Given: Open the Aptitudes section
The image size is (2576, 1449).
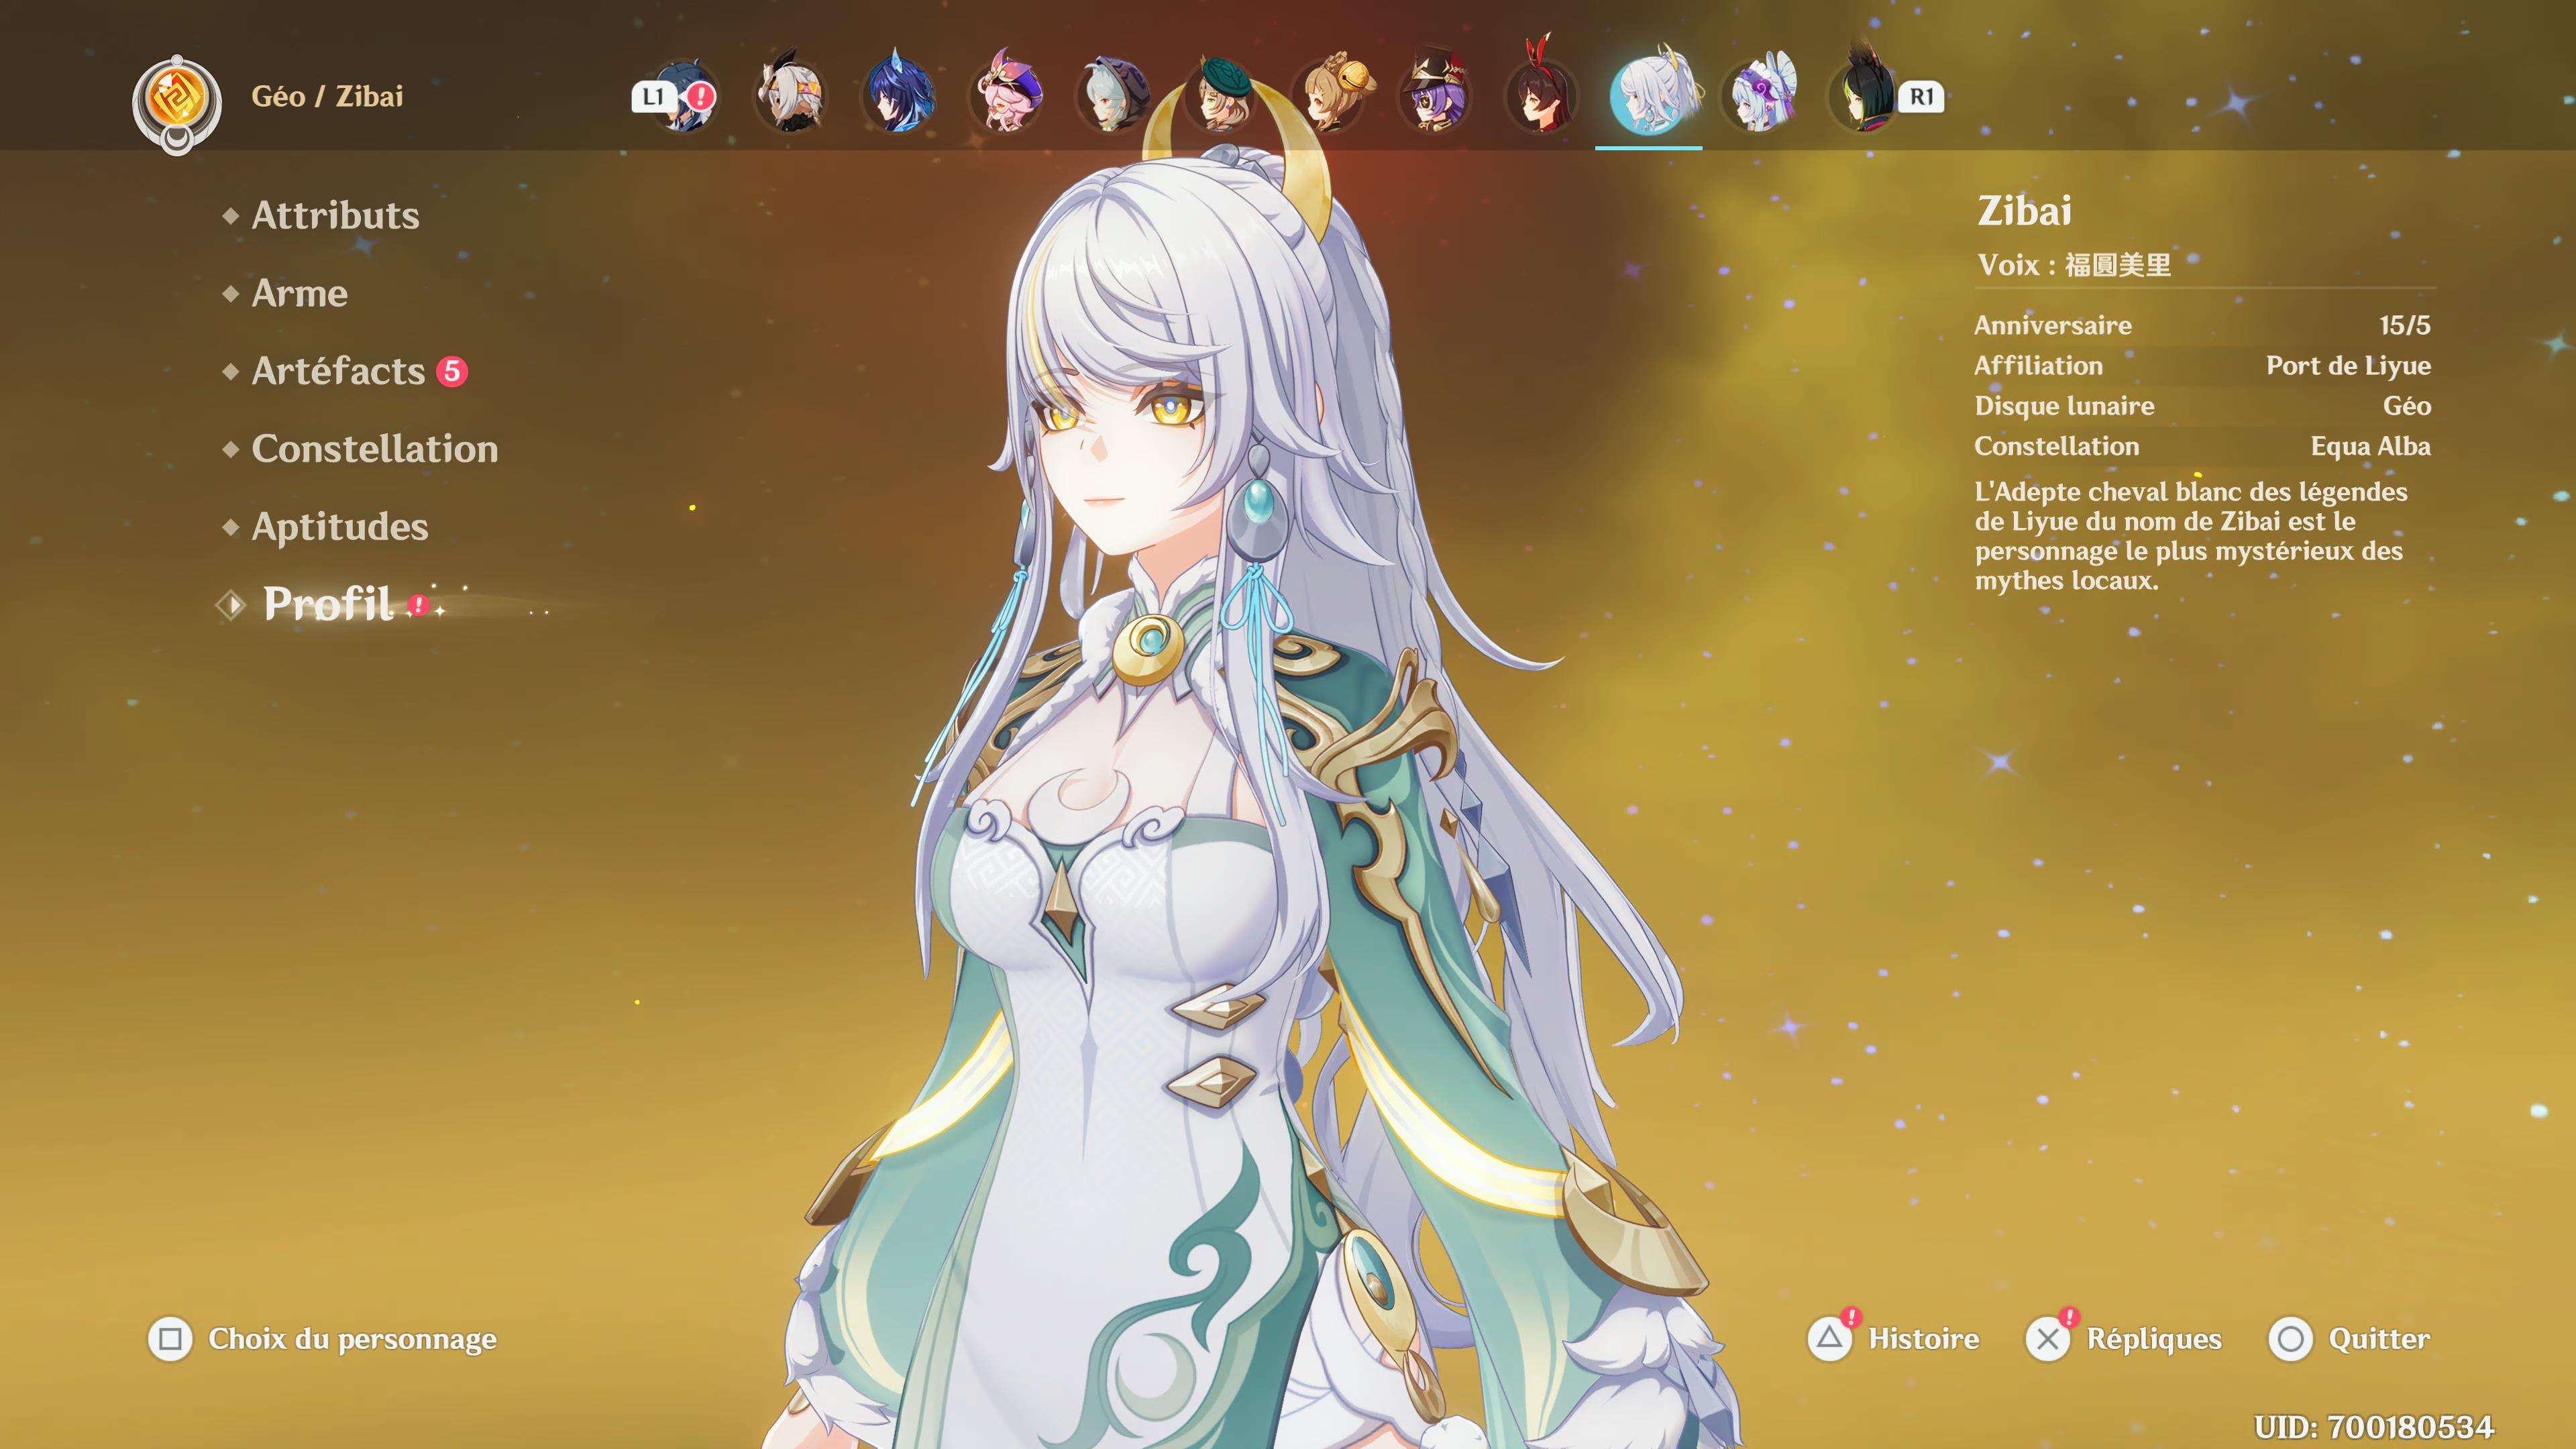Looking at the screenshot, I should click(x=340, y=527).
